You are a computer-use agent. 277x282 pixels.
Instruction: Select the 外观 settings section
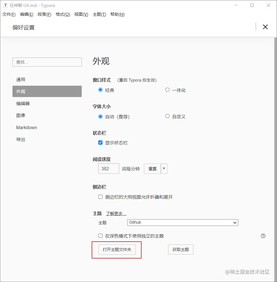47,91
